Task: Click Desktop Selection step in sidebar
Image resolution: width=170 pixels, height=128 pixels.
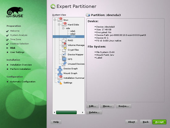Action: 19,44
